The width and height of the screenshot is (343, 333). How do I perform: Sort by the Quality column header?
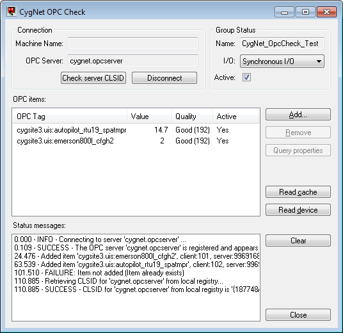[192, 117]
